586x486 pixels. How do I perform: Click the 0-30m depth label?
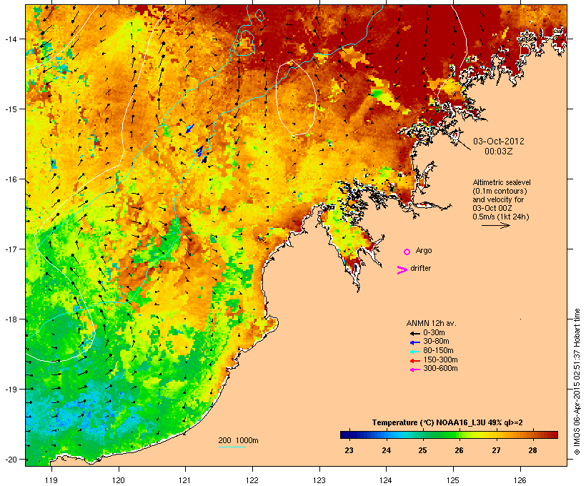434,332
